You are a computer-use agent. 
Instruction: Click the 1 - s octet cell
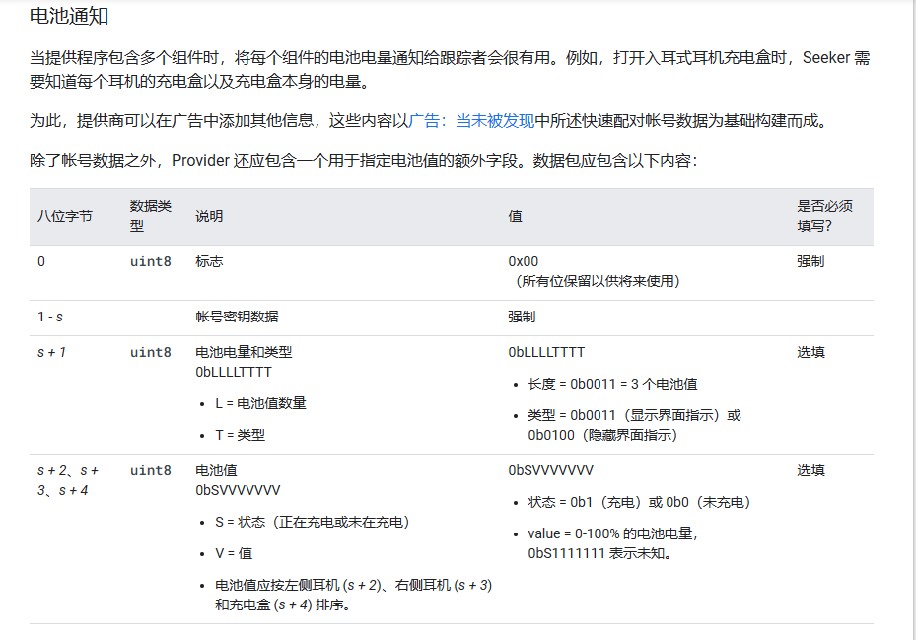50,317
